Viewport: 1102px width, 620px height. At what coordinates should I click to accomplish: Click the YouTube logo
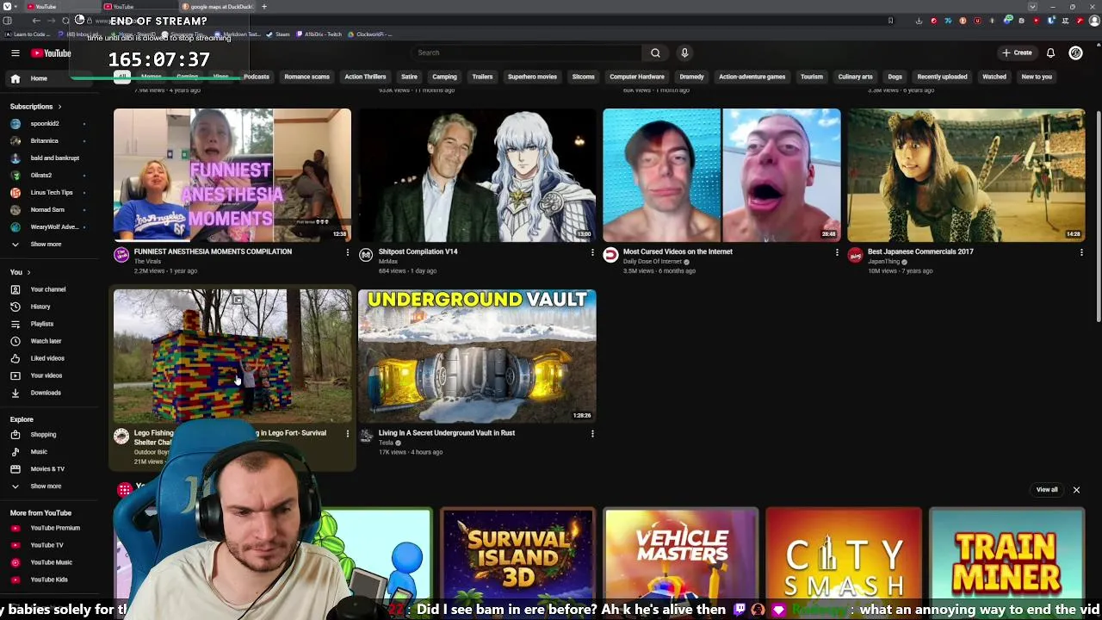click(x=51, y=53)
